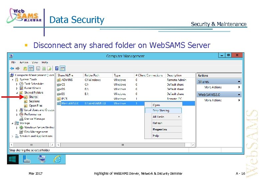
Task: Click the Services and Applications icon
Action: tap(17, 136)
